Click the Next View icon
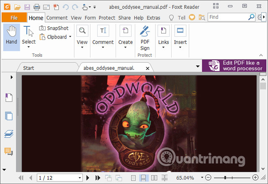This screenshot has width=268, height=184. pyautogui.click(x=119, y=178)
